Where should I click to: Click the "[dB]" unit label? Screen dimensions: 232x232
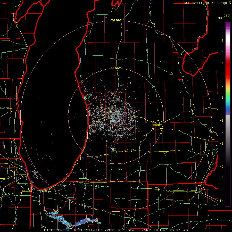pyautogui.click(x=220, y=18)
